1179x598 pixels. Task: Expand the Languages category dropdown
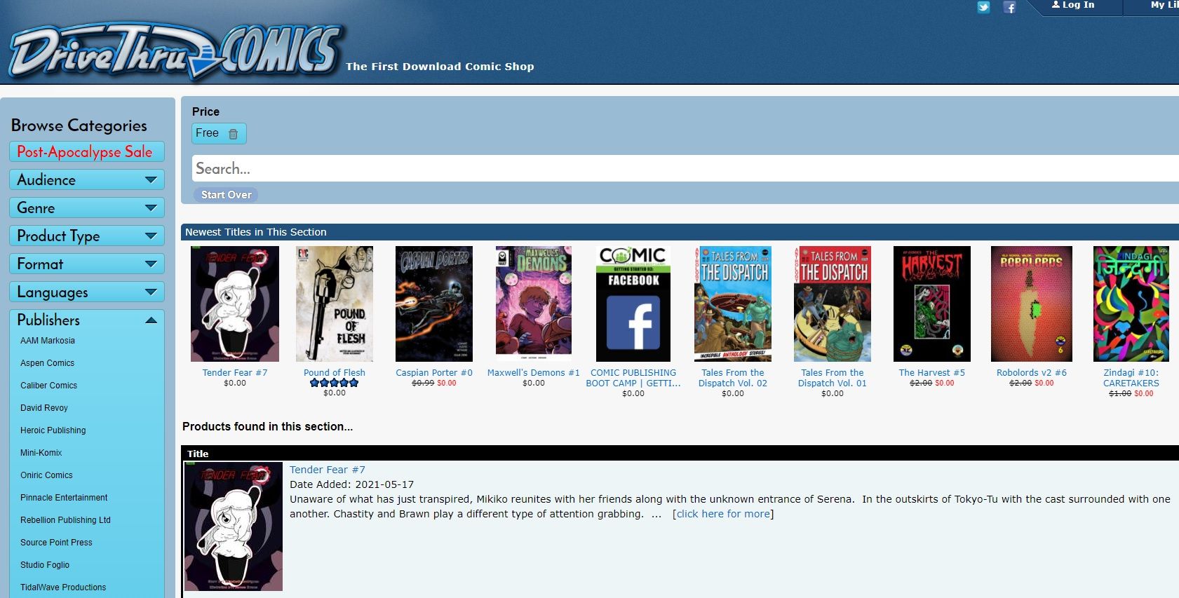(87, 292)
